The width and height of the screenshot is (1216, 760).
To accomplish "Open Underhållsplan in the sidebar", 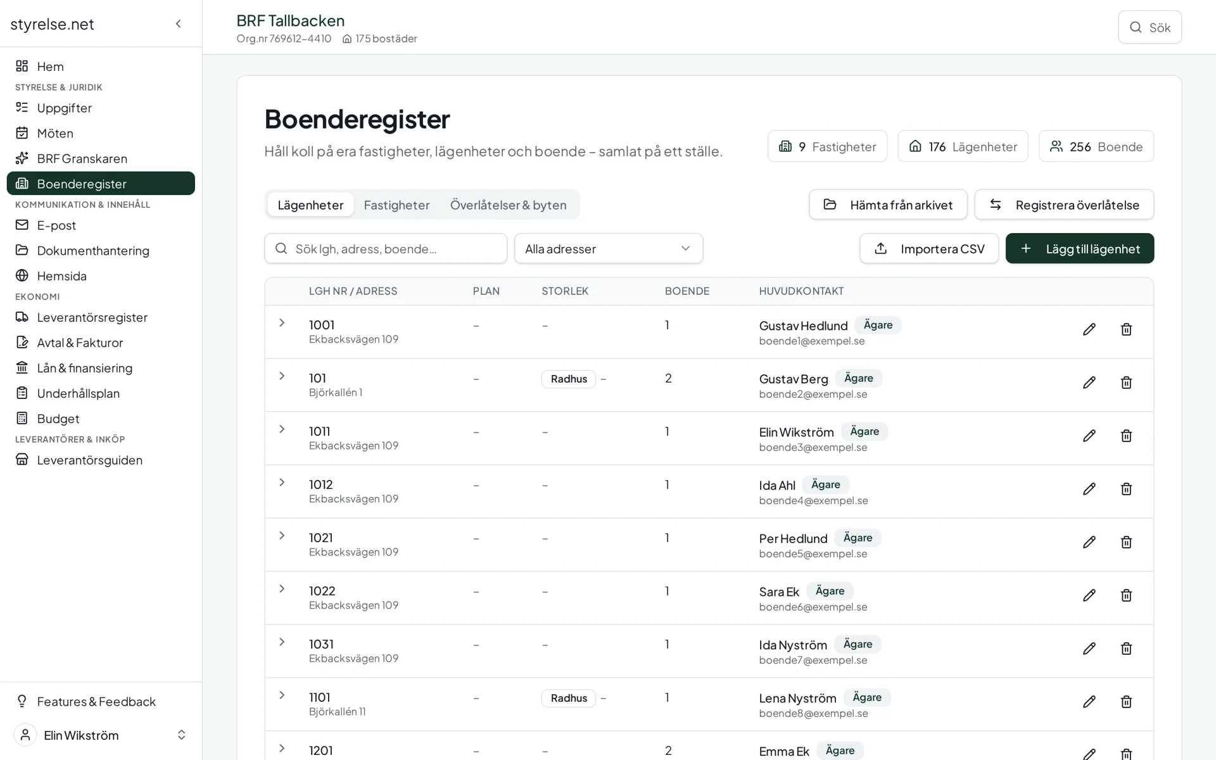I will tap(101, 393).
